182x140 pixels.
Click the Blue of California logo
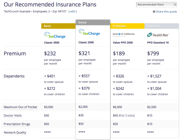click(124, 34)
